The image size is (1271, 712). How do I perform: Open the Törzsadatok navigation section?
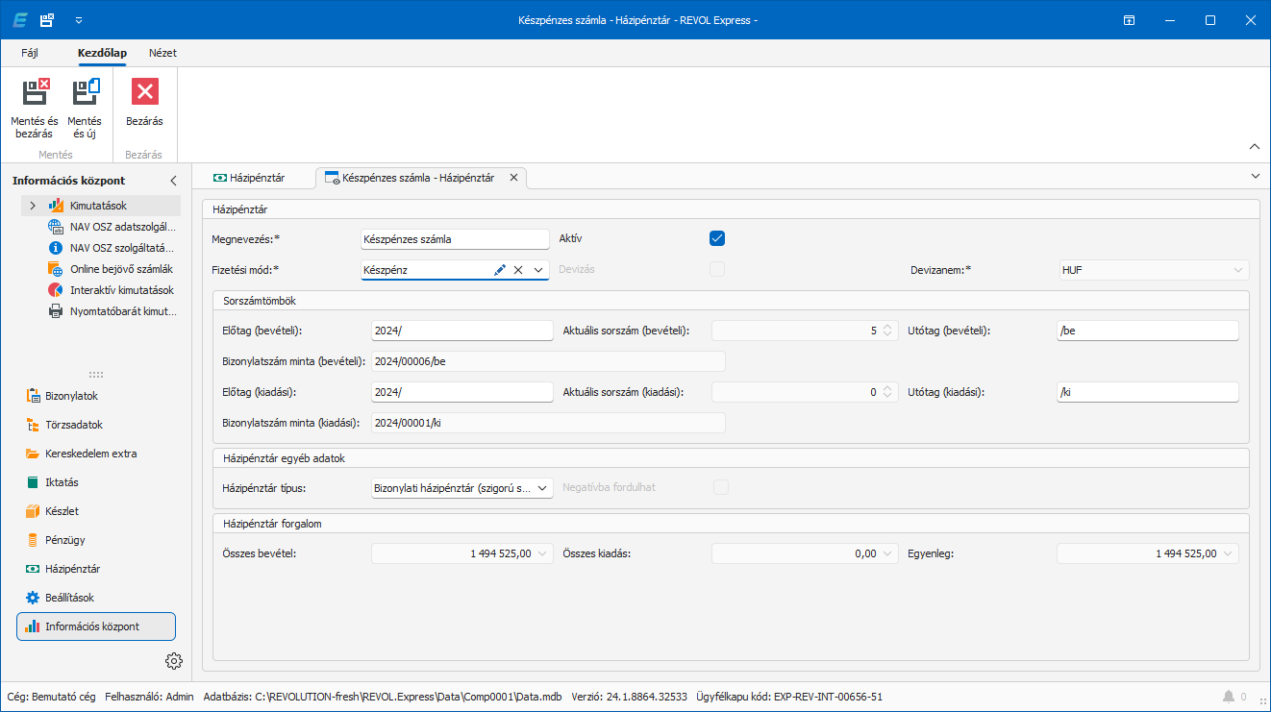coord(73,425)
